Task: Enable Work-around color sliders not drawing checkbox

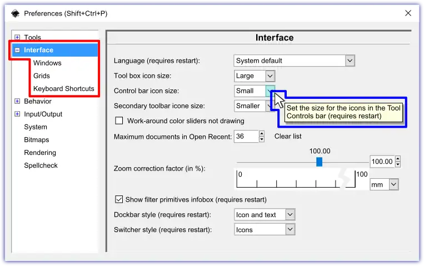Action: tap(119, 121)
